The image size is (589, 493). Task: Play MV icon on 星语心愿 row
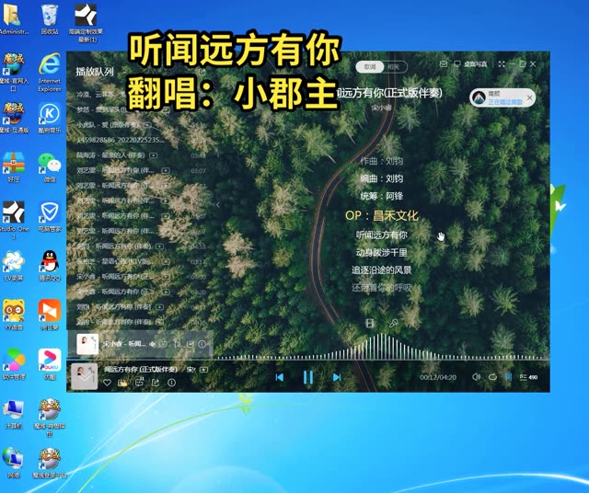click(166, 261)
